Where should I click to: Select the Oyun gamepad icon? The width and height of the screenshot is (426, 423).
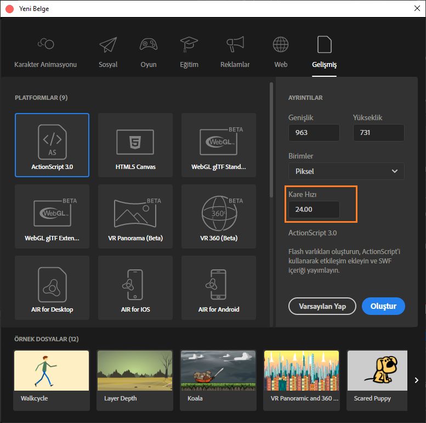click(149, 44)
